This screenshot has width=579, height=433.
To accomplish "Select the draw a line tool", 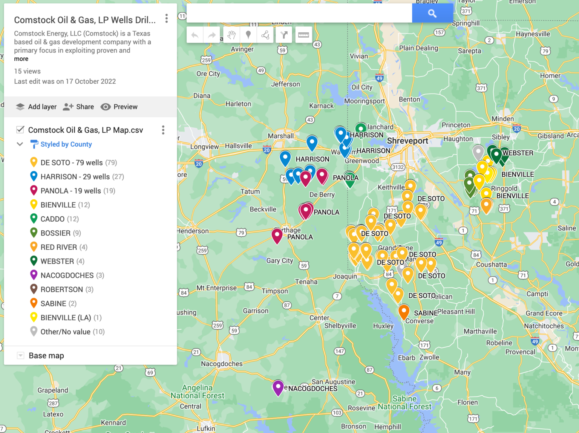I will [x=265, y=35].
